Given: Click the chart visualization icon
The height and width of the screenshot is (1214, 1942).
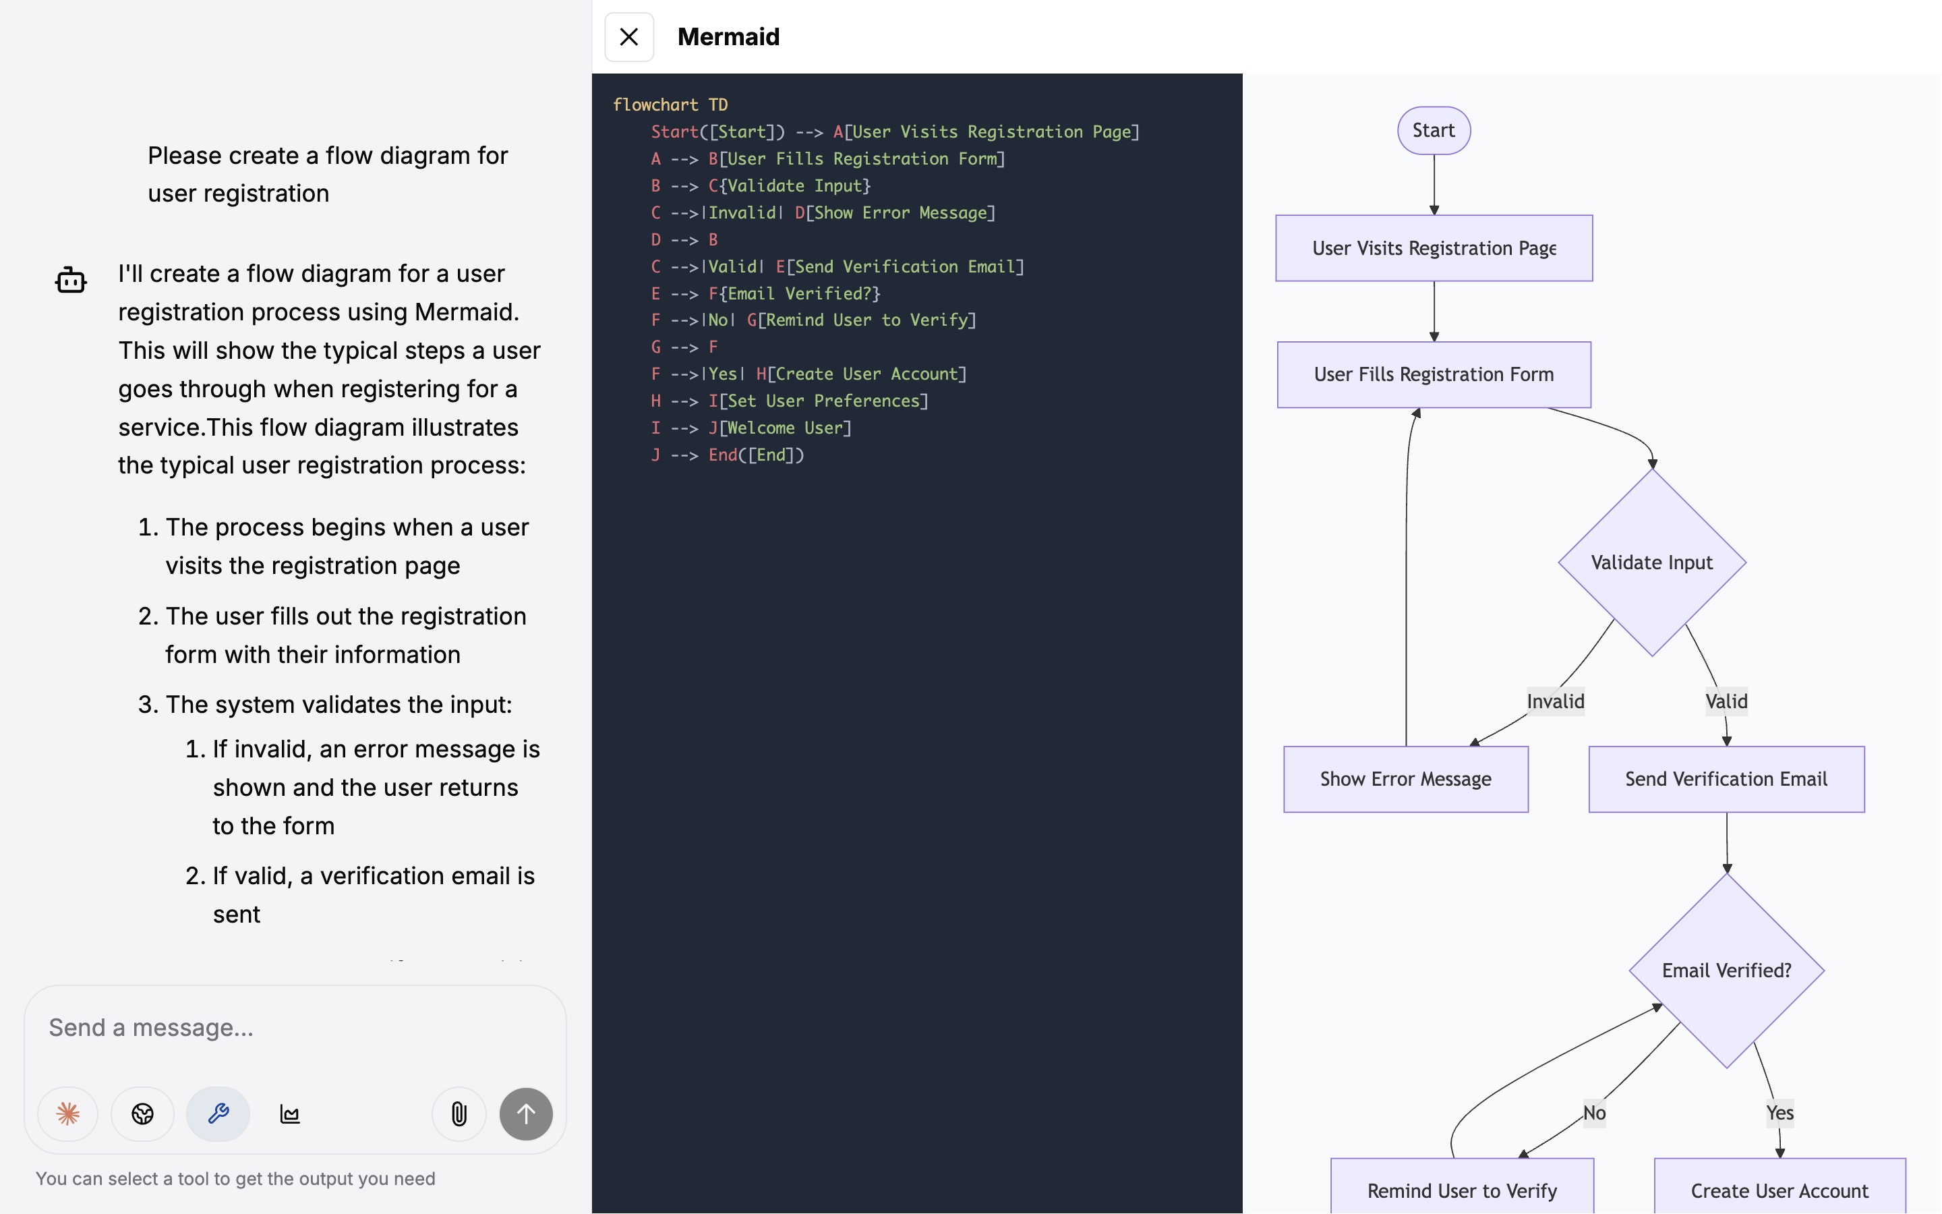Looking at the screenshot, I should point(290,1114).
